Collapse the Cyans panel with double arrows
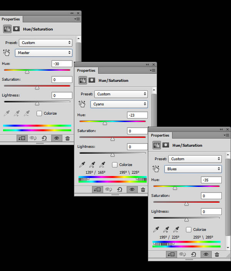 pos(147,64)
